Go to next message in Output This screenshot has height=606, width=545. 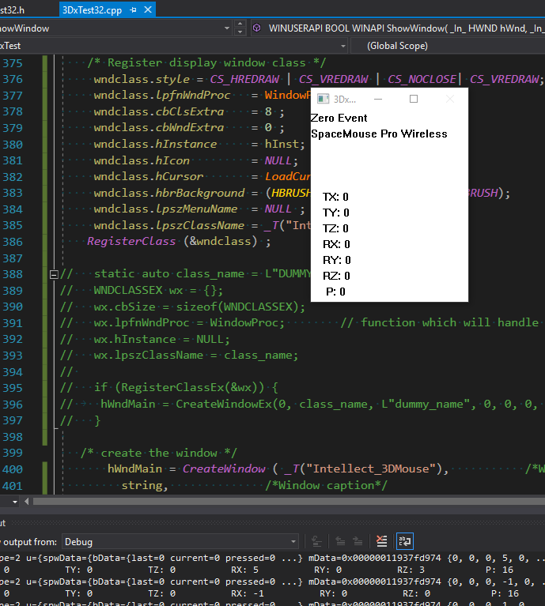click(358, 541)
